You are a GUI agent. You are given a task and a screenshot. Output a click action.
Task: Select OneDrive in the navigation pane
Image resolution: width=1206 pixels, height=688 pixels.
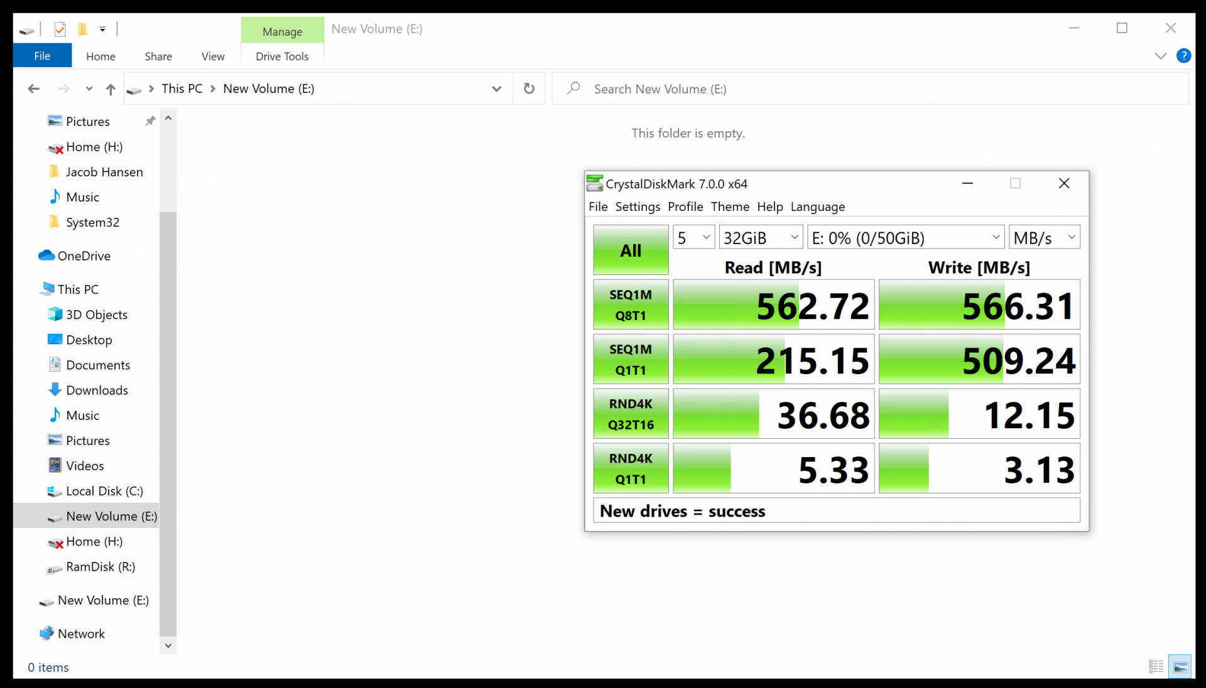pyautogui.click(x=84, y=255)
